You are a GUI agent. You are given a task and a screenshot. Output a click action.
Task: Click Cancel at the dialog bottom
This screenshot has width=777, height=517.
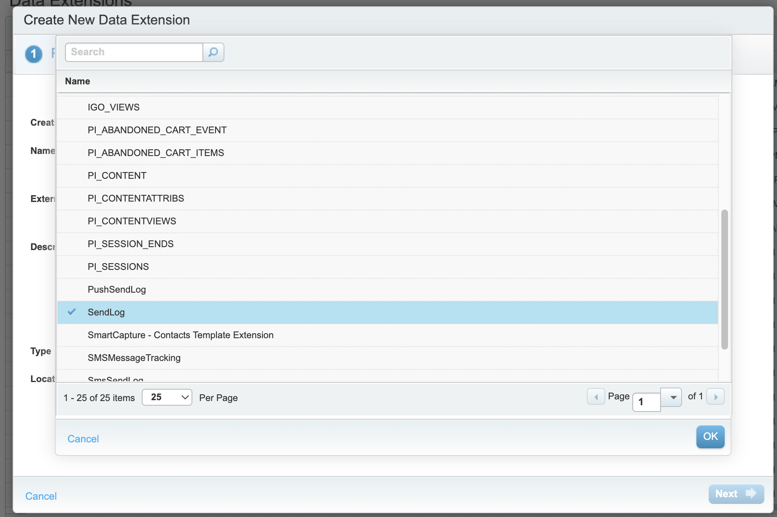click(41, 496)
